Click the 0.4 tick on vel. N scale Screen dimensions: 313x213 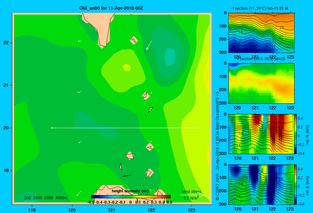(300, 118)
